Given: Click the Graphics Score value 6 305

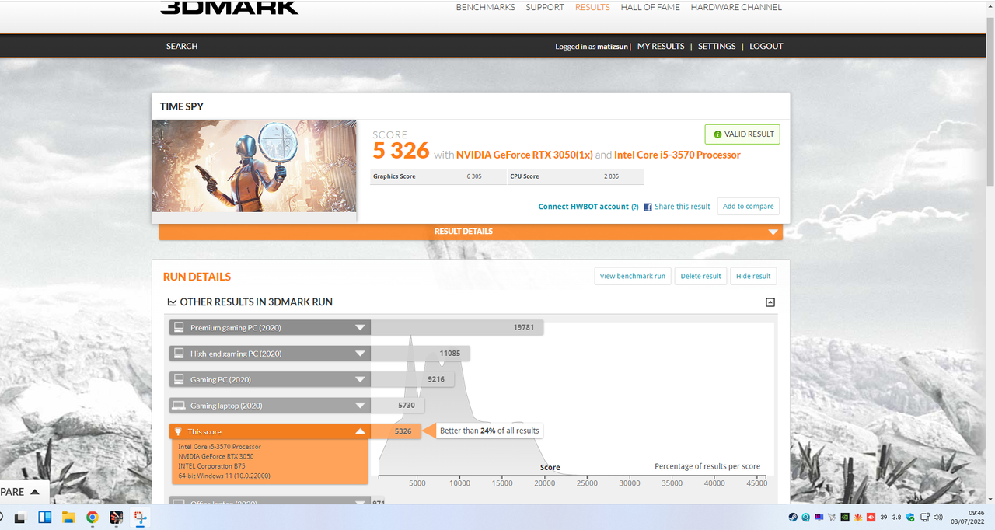Looking at the screenshot, I should tap(474, 176).
